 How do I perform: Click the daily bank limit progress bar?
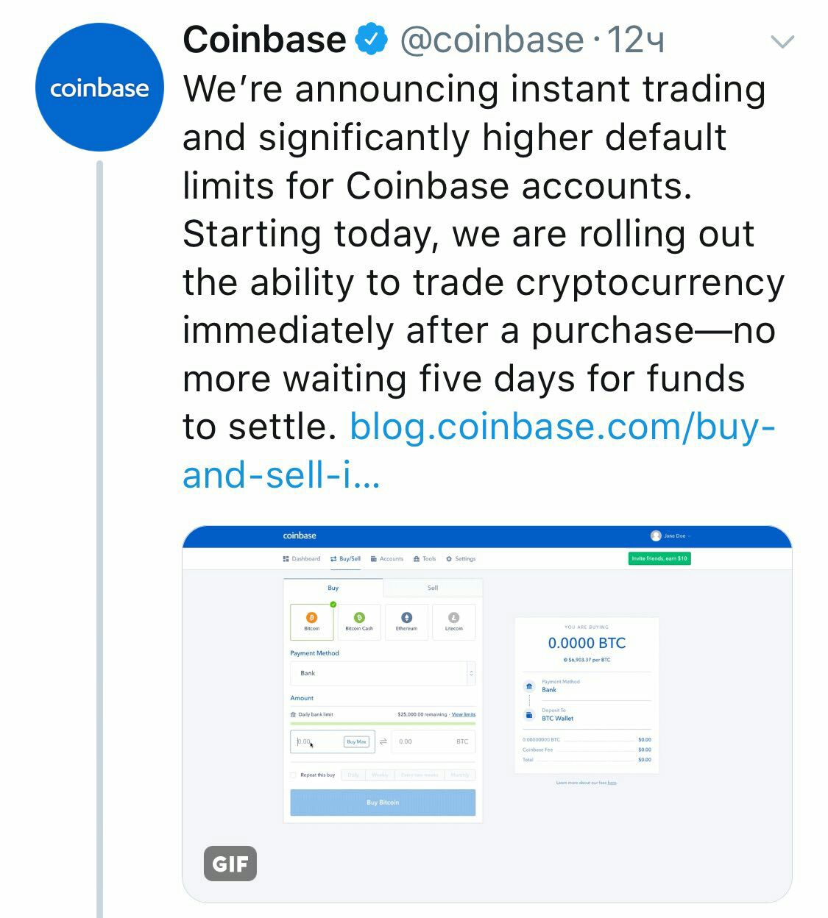point(383,724)
